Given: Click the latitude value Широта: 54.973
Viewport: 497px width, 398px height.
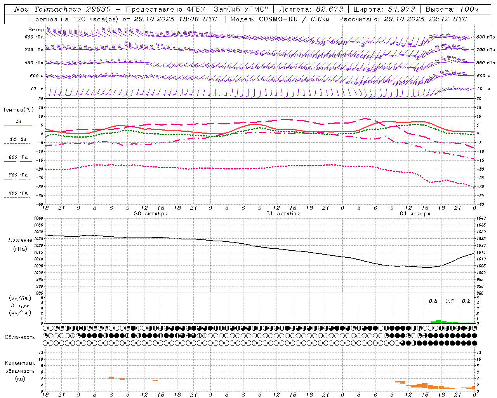Looking at the screenshot, I should coord(384,9).
